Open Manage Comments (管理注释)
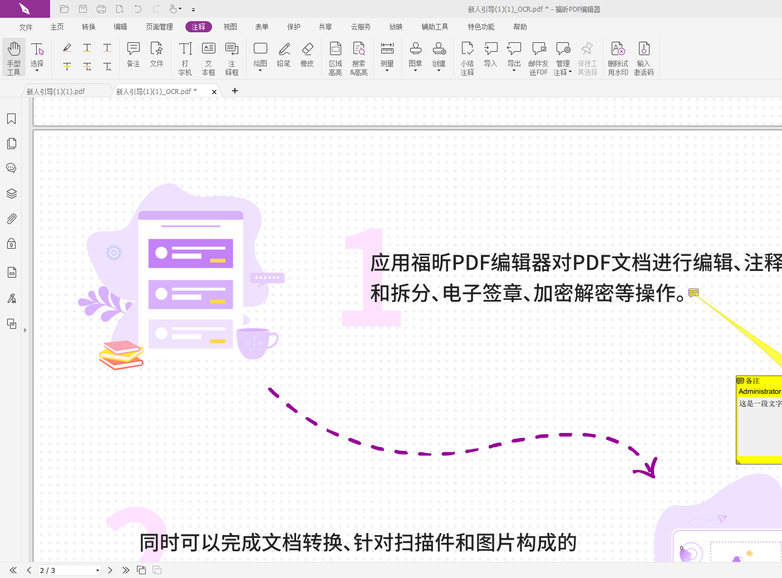 (x=563, y=58)
